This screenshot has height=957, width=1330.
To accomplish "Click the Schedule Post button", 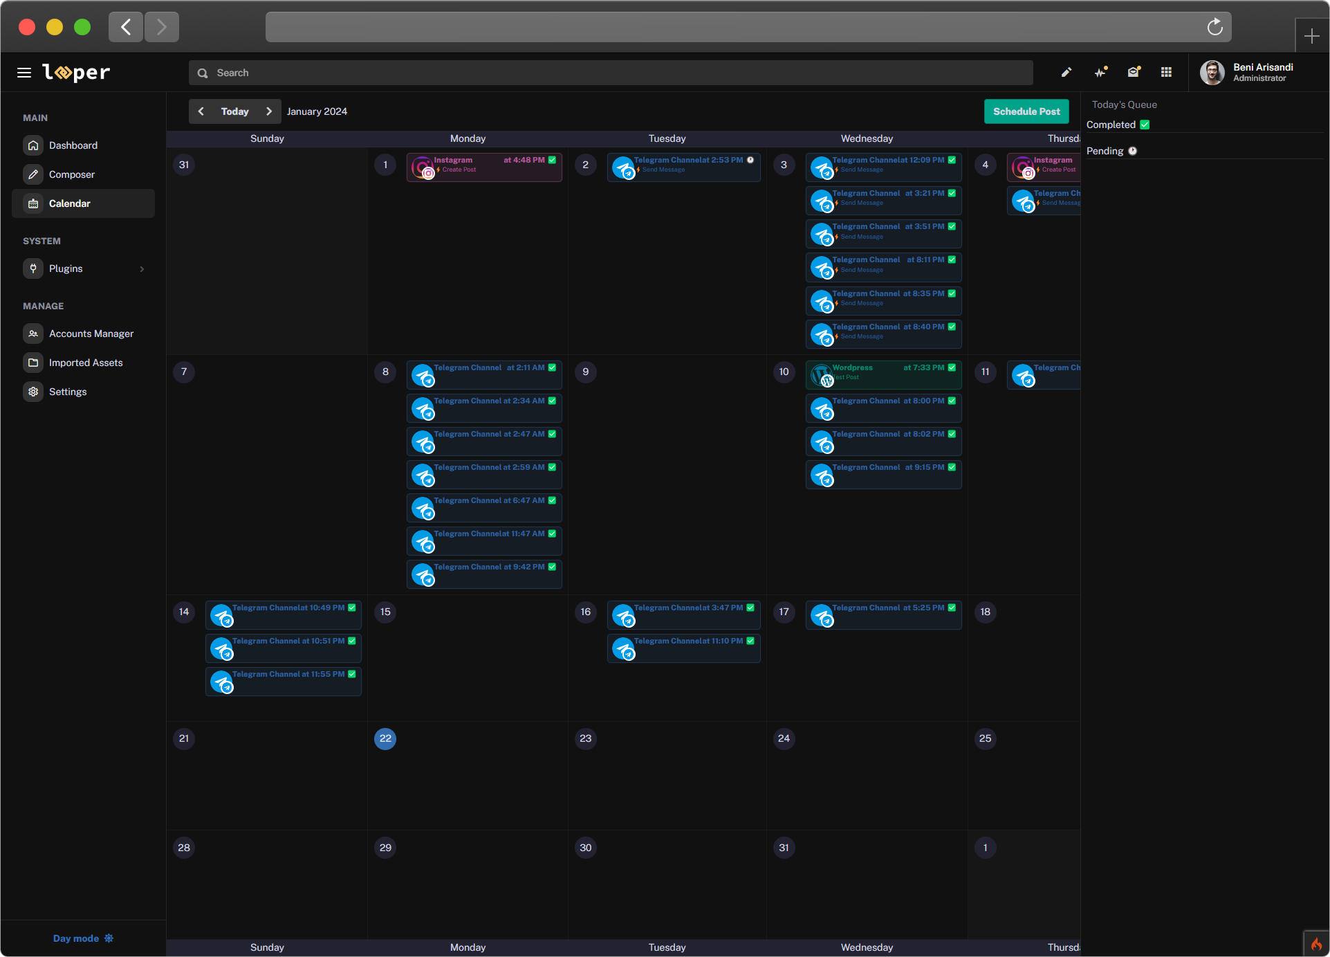I will point(1026,111).
